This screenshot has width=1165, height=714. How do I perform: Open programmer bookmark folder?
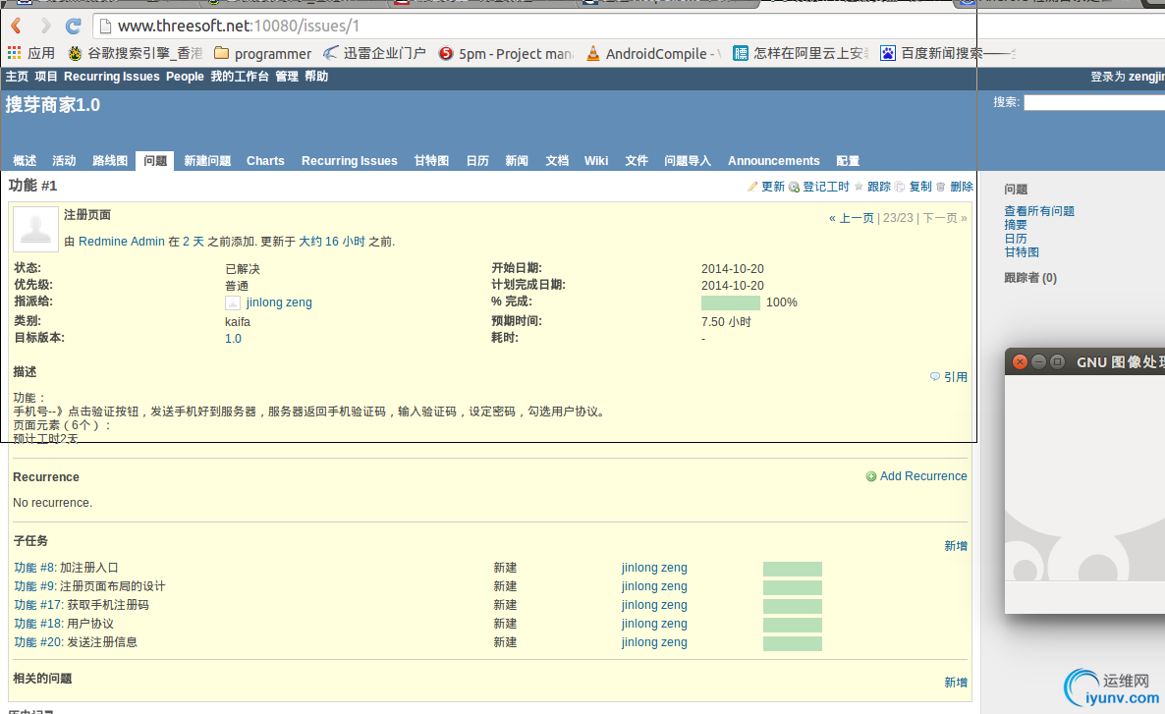(x=263, y=53)
